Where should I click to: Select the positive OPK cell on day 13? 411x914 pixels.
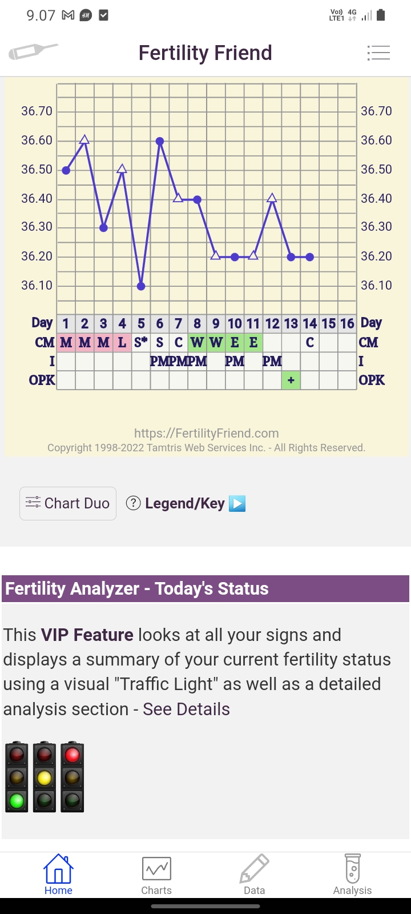coord(291,380)
